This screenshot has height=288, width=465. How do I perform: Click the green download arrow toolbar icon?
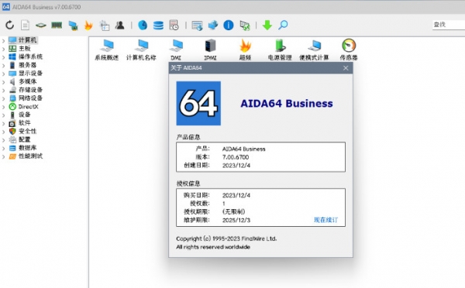pos(267,26)
